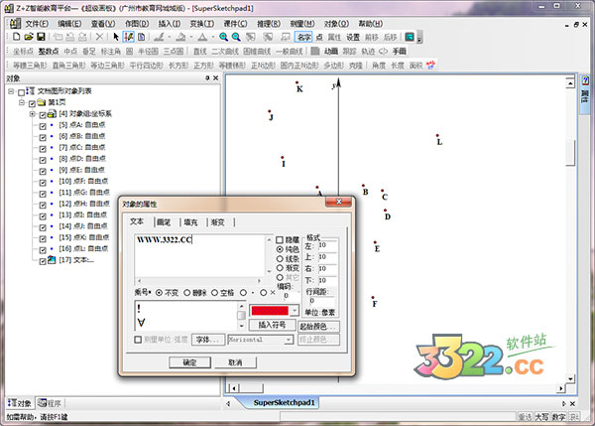Toggle checkbox for 第1页 page
Image resolution: width=595 pixels, height=426 pixels.
coord(32,103)
